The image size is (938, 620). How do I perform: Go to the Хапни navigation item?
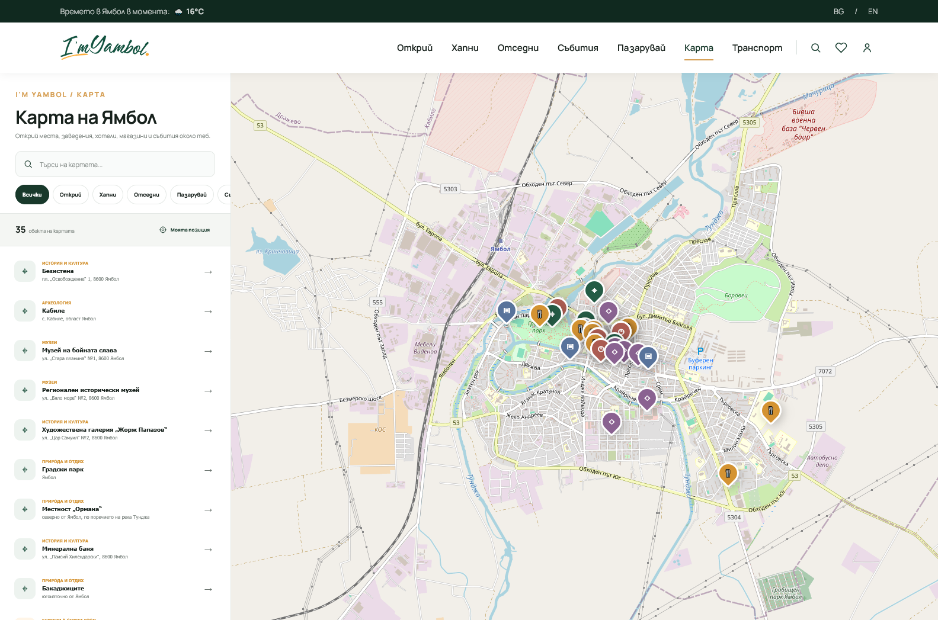[465, 48]
